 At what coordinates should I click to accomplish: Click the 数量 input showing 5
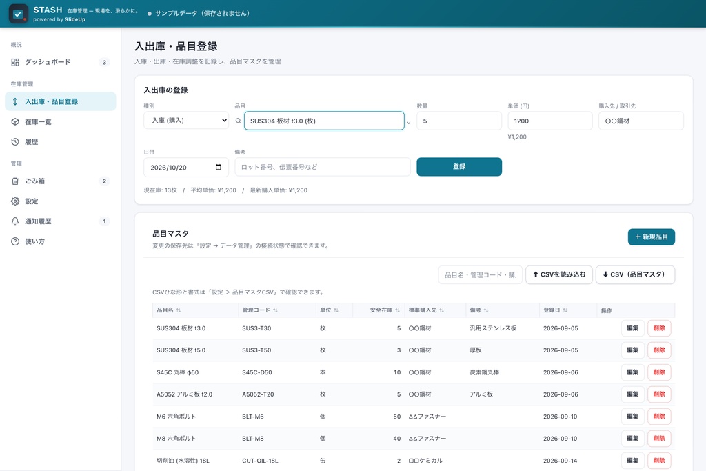pos(458,121)
